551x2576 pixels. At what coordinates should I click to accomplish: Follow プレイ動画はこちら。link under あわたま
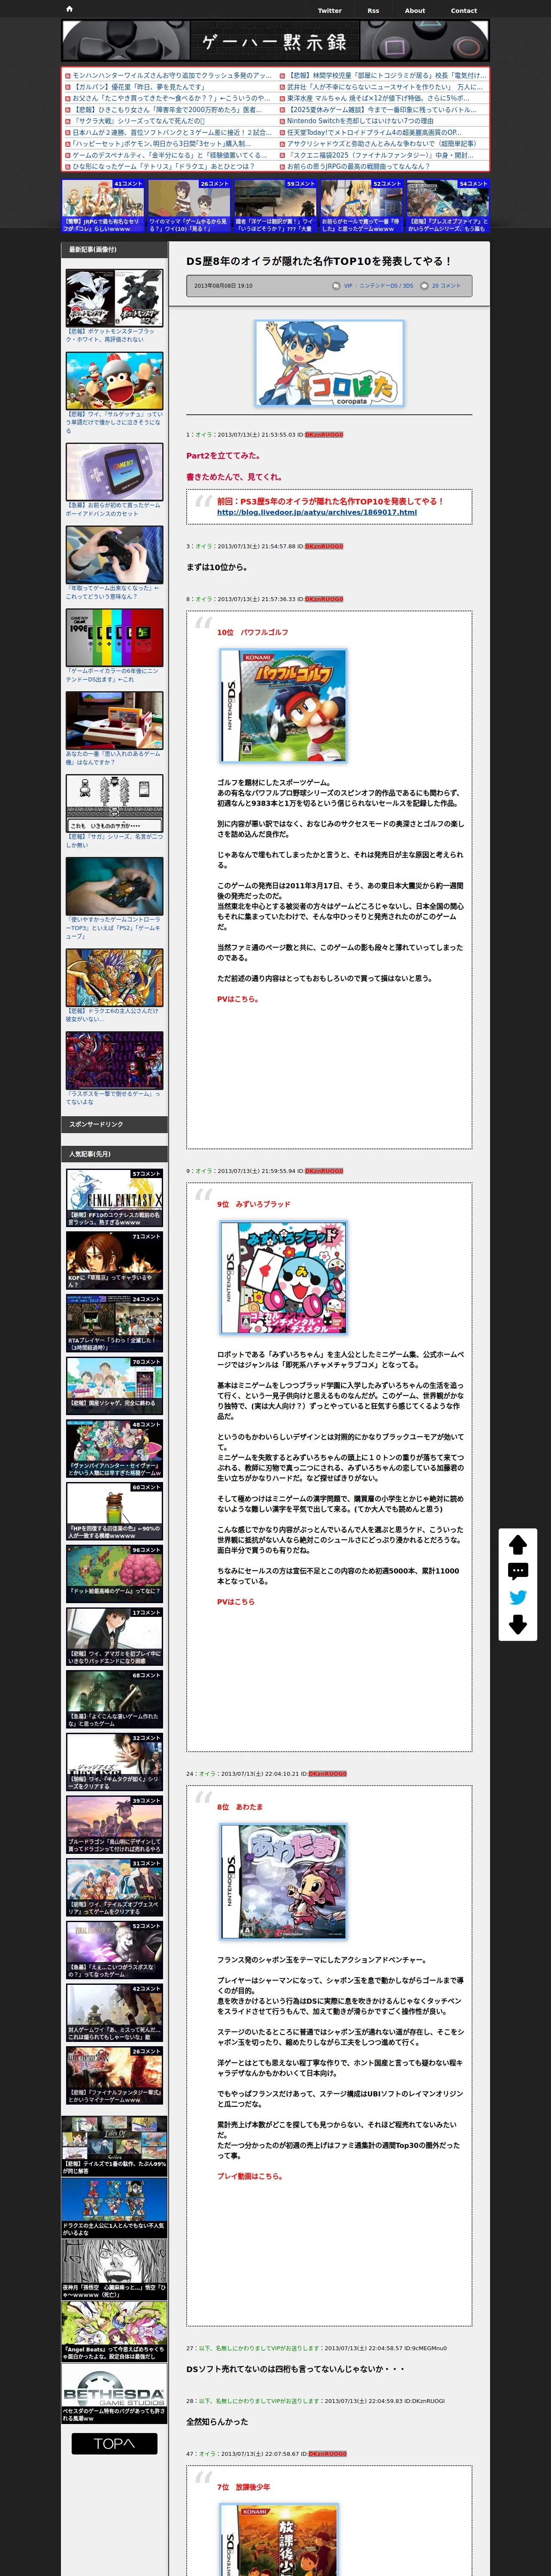coord(250,2176)
